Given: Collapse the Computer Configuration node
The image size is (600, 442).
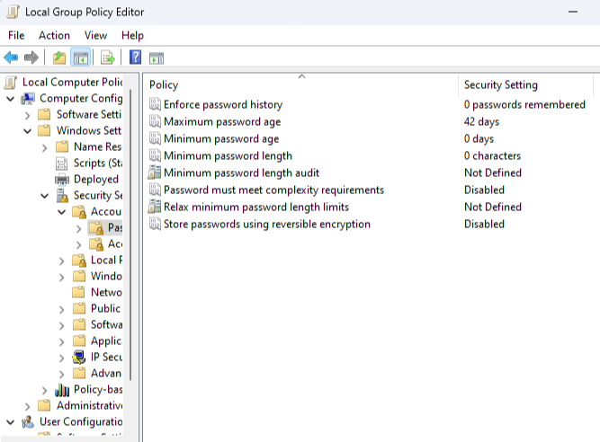Looking at the screenshot, I should tap(11, 99).
